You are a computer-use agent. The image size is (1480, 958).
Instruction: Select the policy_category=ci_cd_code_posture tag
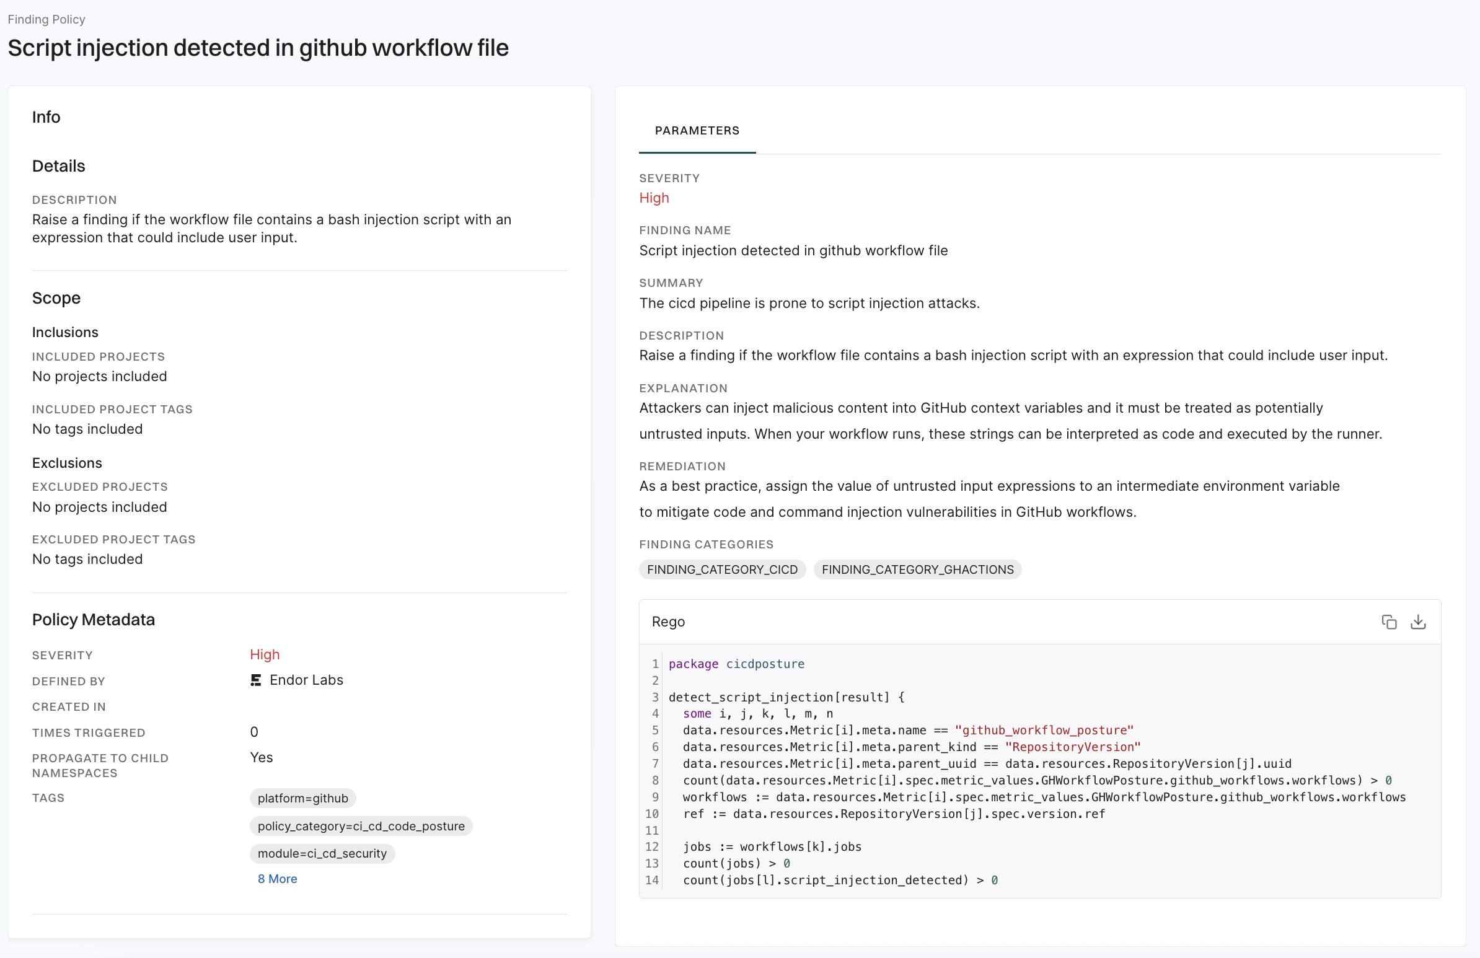tap(361, 825)
